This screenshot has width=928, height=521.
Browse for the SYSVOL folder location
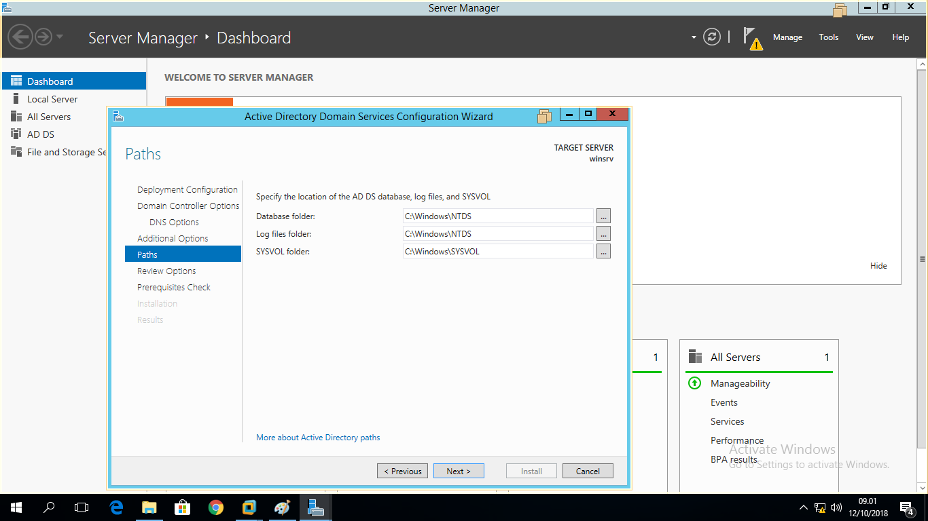pyautogui.click(x=603, y=251)
